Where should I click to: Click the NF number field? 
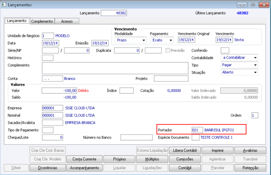[x=77, y=51]
